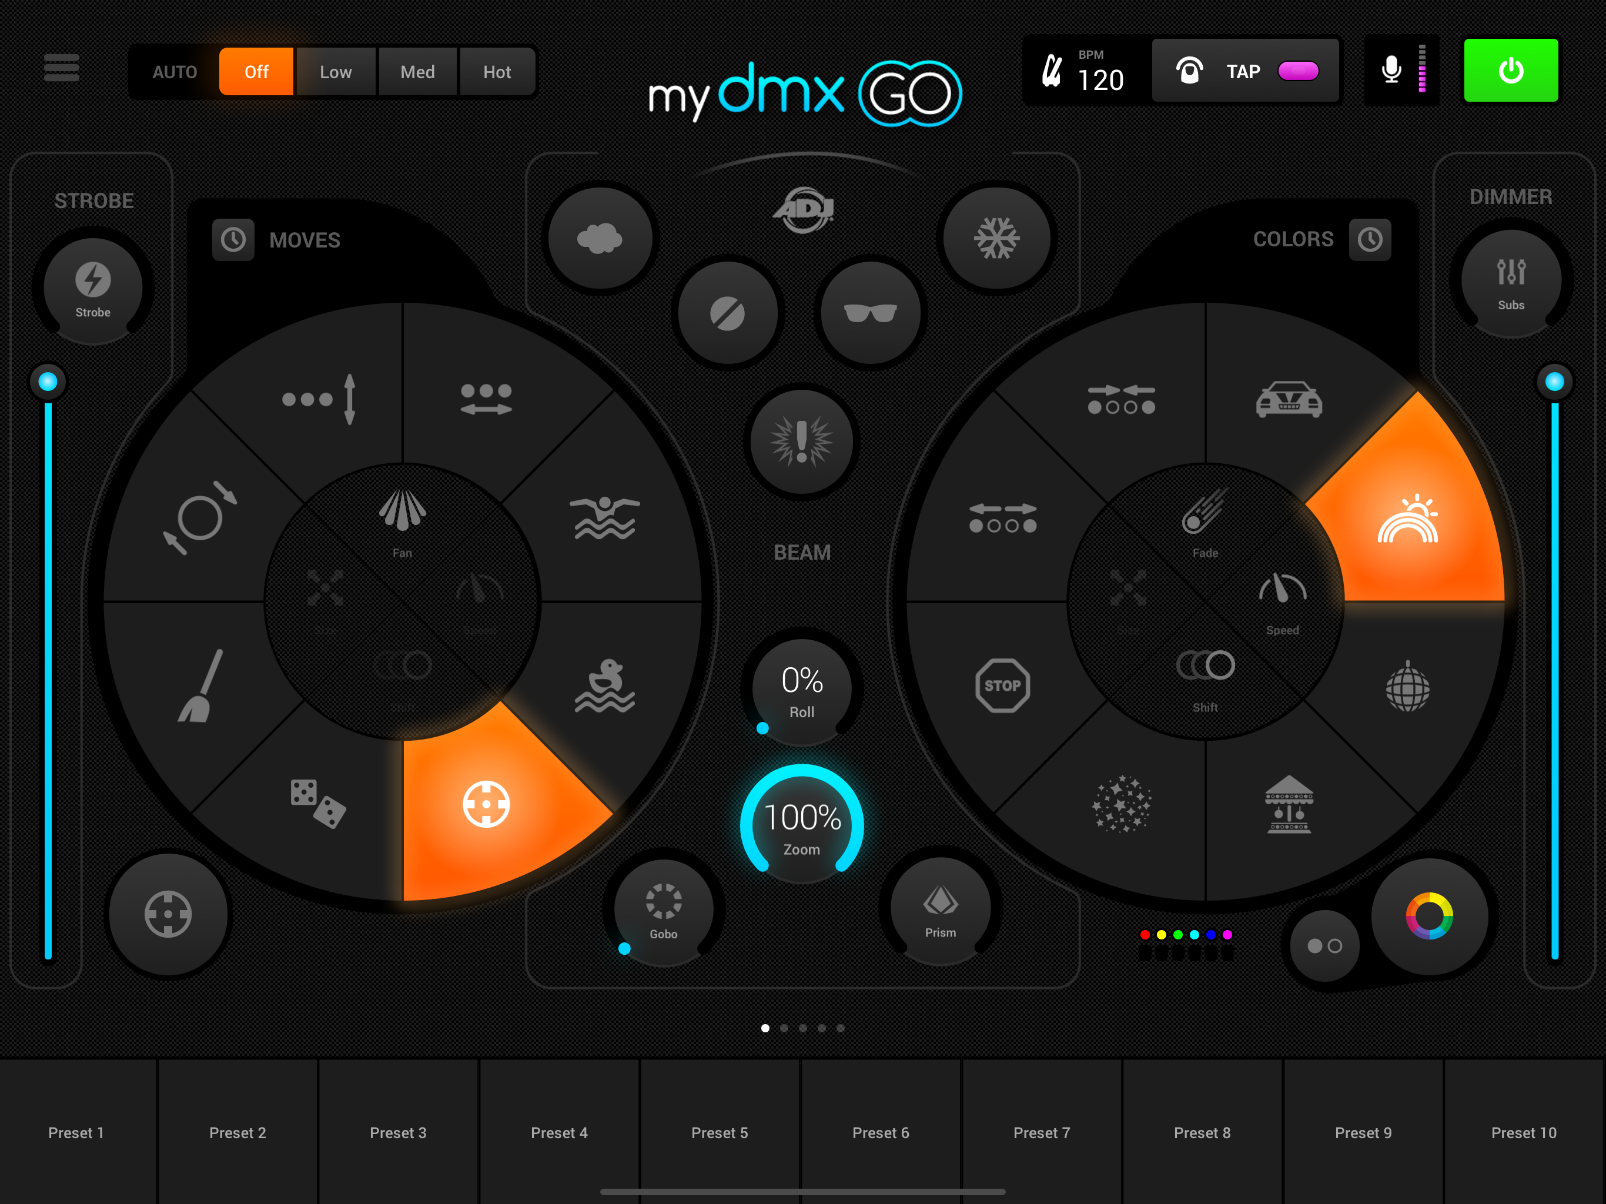Click the rubber duck move effect
1606x1204 pixels.
pos(605,685)
